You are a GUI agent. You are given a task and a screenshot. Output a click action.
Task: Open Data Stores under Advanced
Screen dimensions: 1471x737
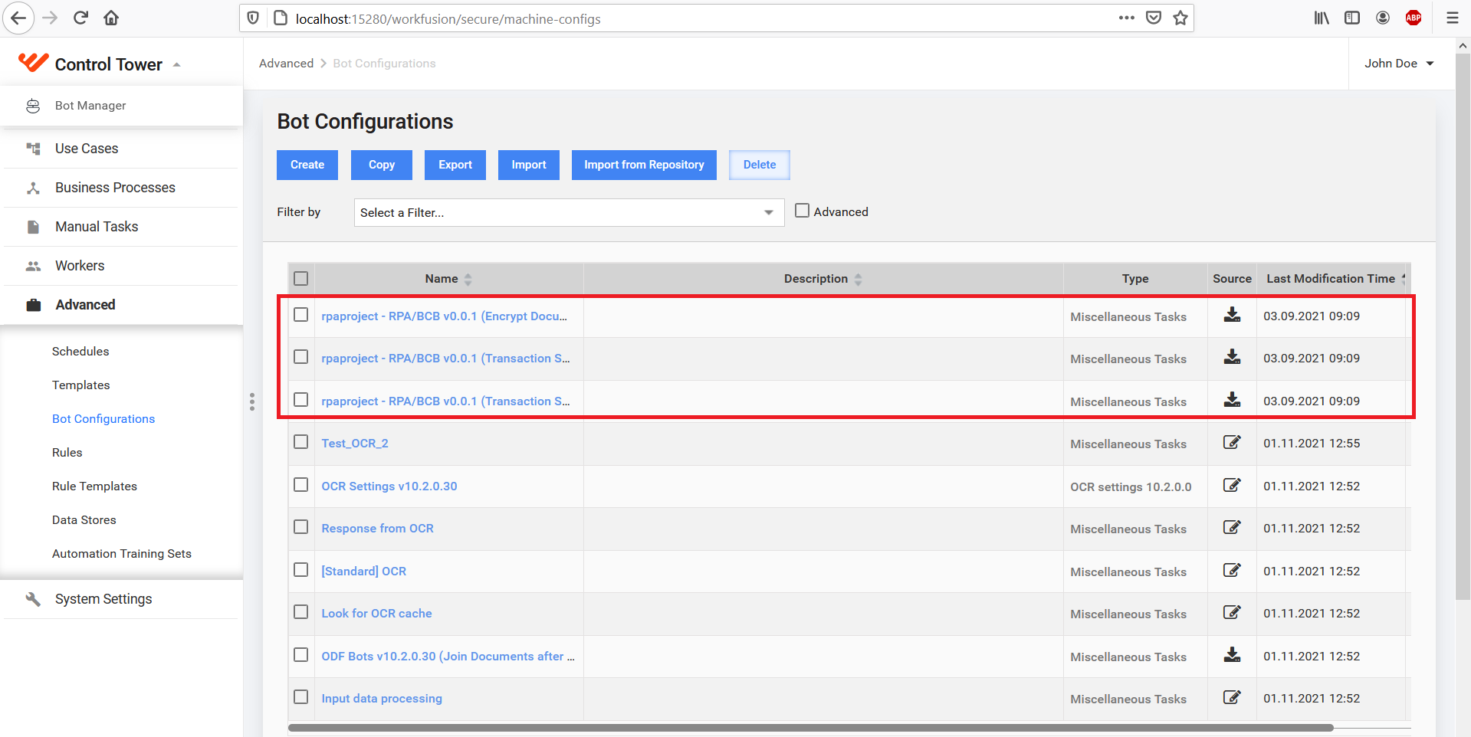[x=84, y=519]
